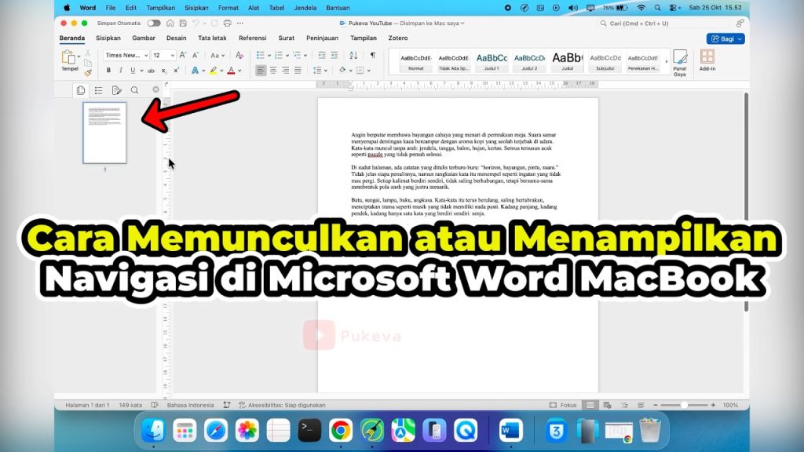Open the Peninjauan ribbon tab

(x=322, y=38)
